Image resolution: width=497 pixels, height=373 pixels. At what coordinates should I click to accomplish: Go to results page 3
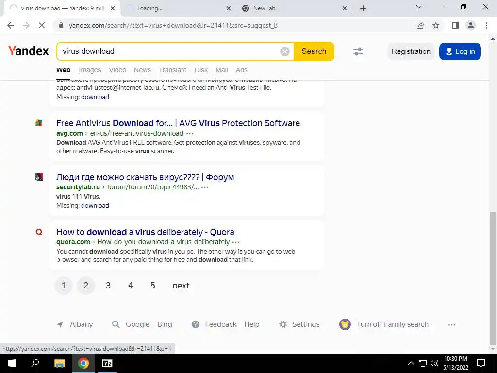[x=108, y=286]
